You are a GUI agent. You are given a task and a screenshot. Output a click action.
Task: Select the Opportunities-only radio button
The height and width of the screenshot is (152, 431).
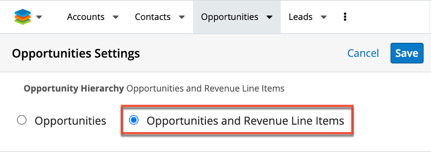[x=22, y=120]
